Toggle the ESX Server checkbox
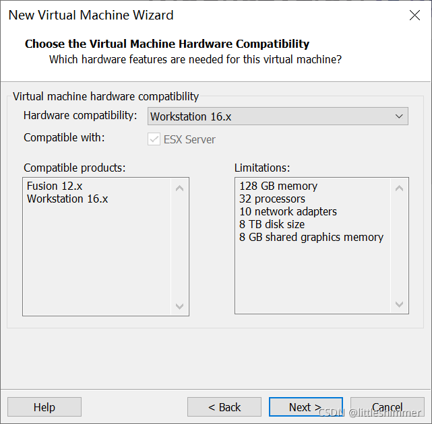Screen dimensions: 432x424 [154, 139]
